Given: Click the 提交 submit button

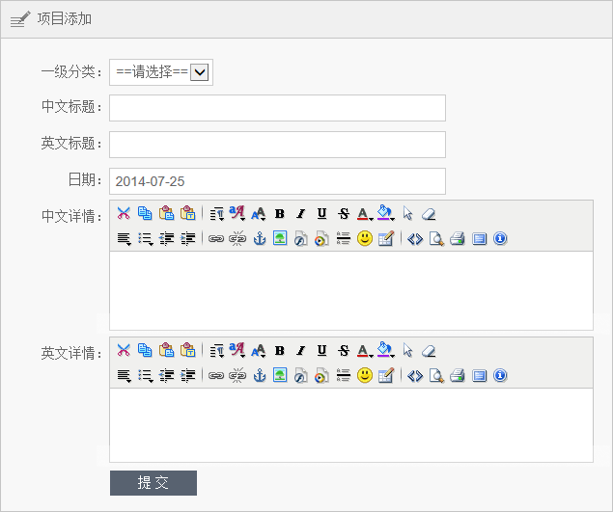Looking at the screenshot, I should point(153,483).
